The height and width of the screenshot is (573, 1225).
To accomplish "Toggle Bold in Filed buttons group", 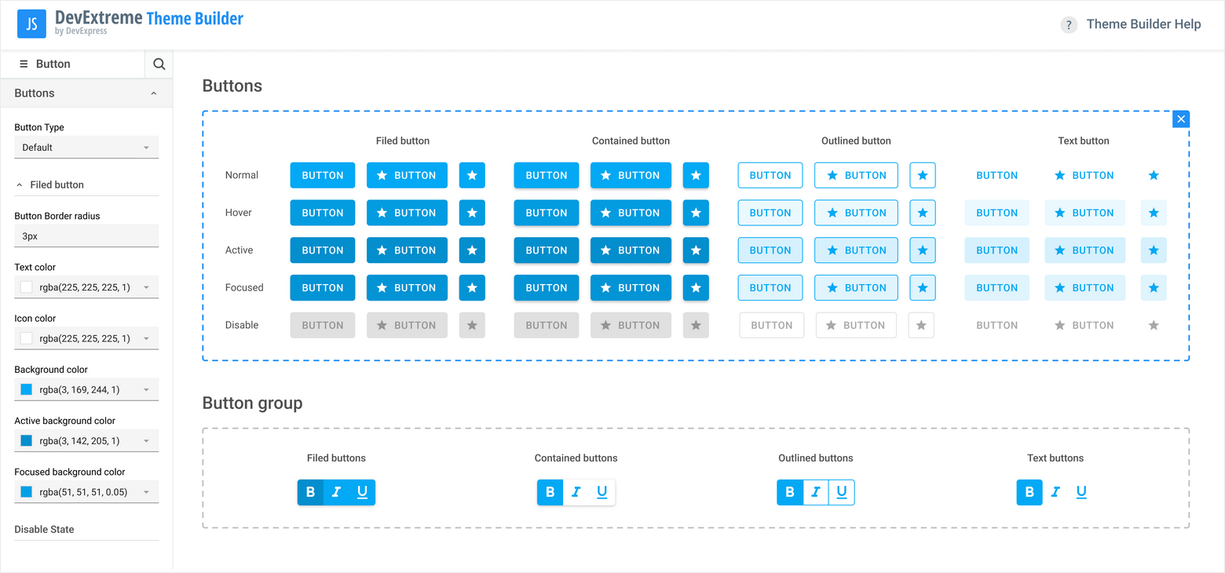I will click(310, 492).
